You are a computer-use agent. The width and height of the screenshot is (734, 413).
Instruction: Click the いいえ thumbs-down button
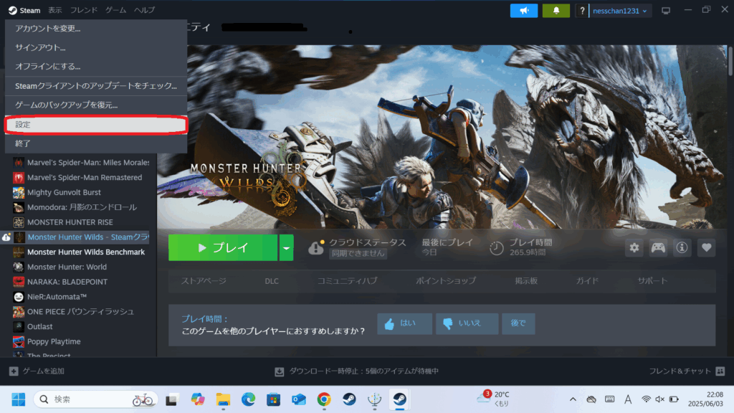tap(467, 323)
